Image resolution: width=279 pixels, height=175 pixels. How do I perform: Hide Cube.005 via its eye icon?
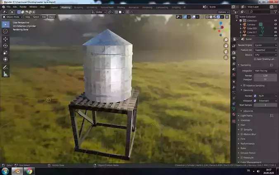coord(275,29)
